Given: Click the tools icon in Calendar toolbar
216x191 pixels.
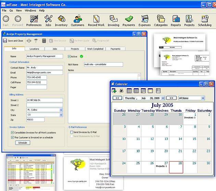Looking at the screenshot, I should click(121, 91).
